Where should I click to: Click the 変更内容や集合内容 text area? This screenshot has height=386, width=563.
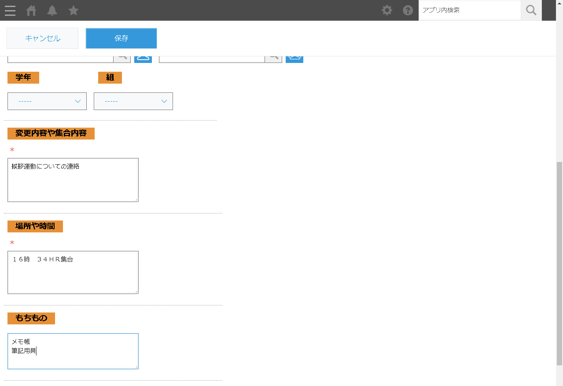click(73, 180)
